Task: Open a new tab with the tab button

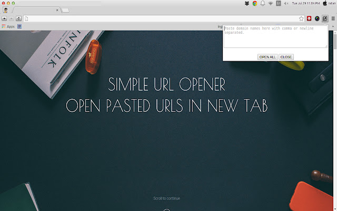Action: [x=65, y=11]
